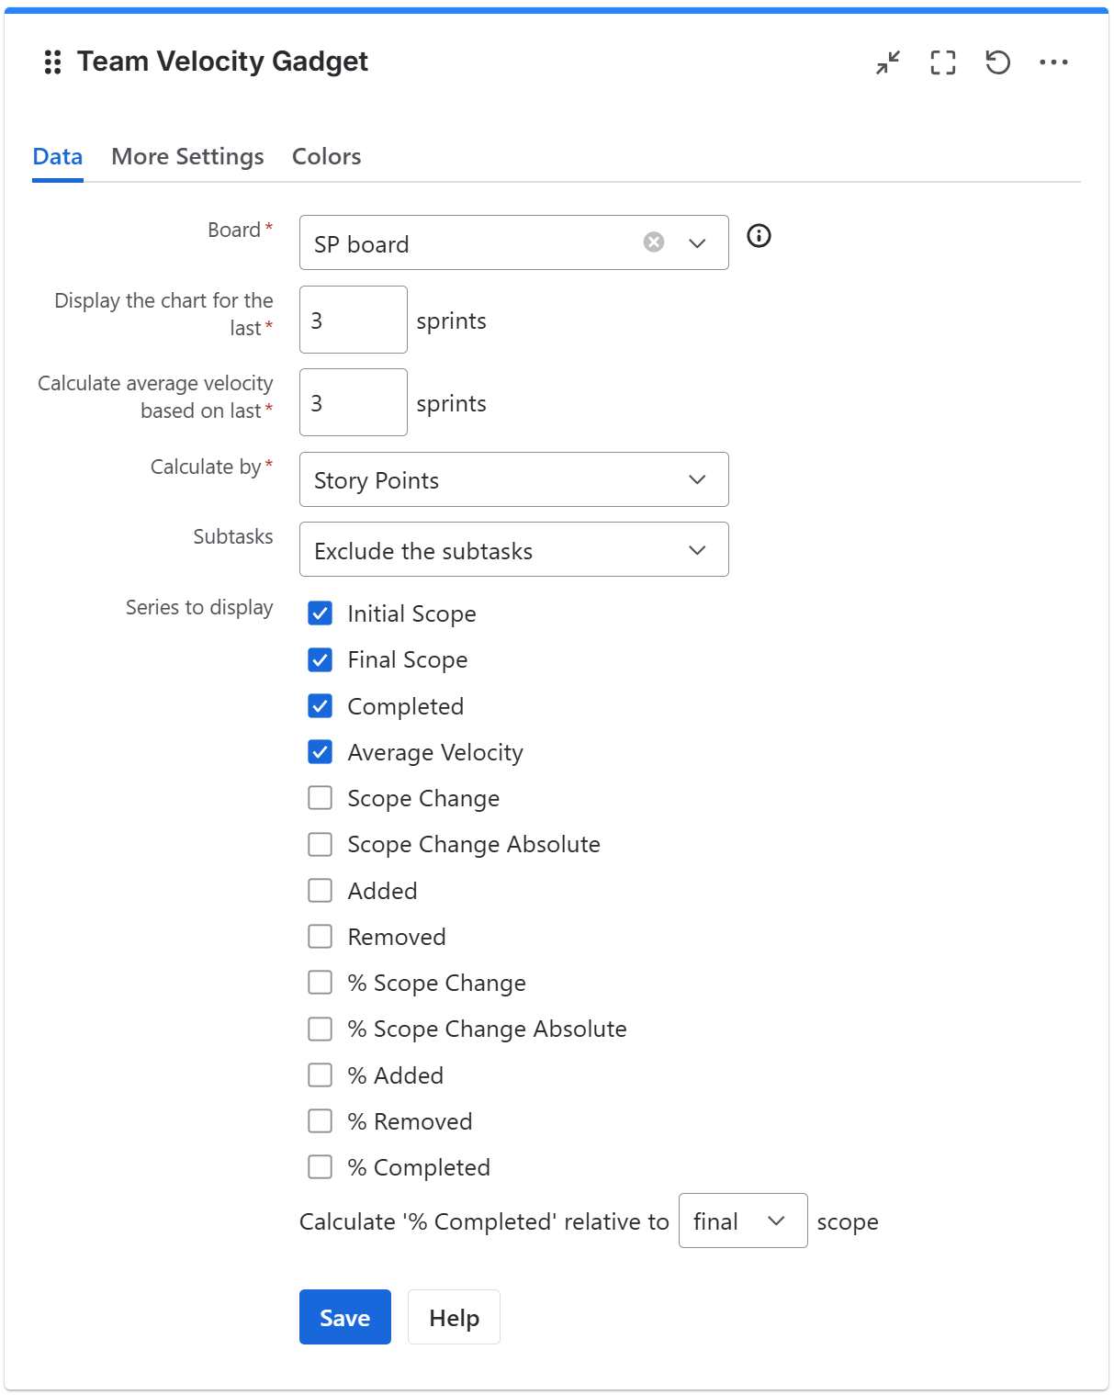
Task: Open the Subtasks dropdown
Action: [513, 549]
